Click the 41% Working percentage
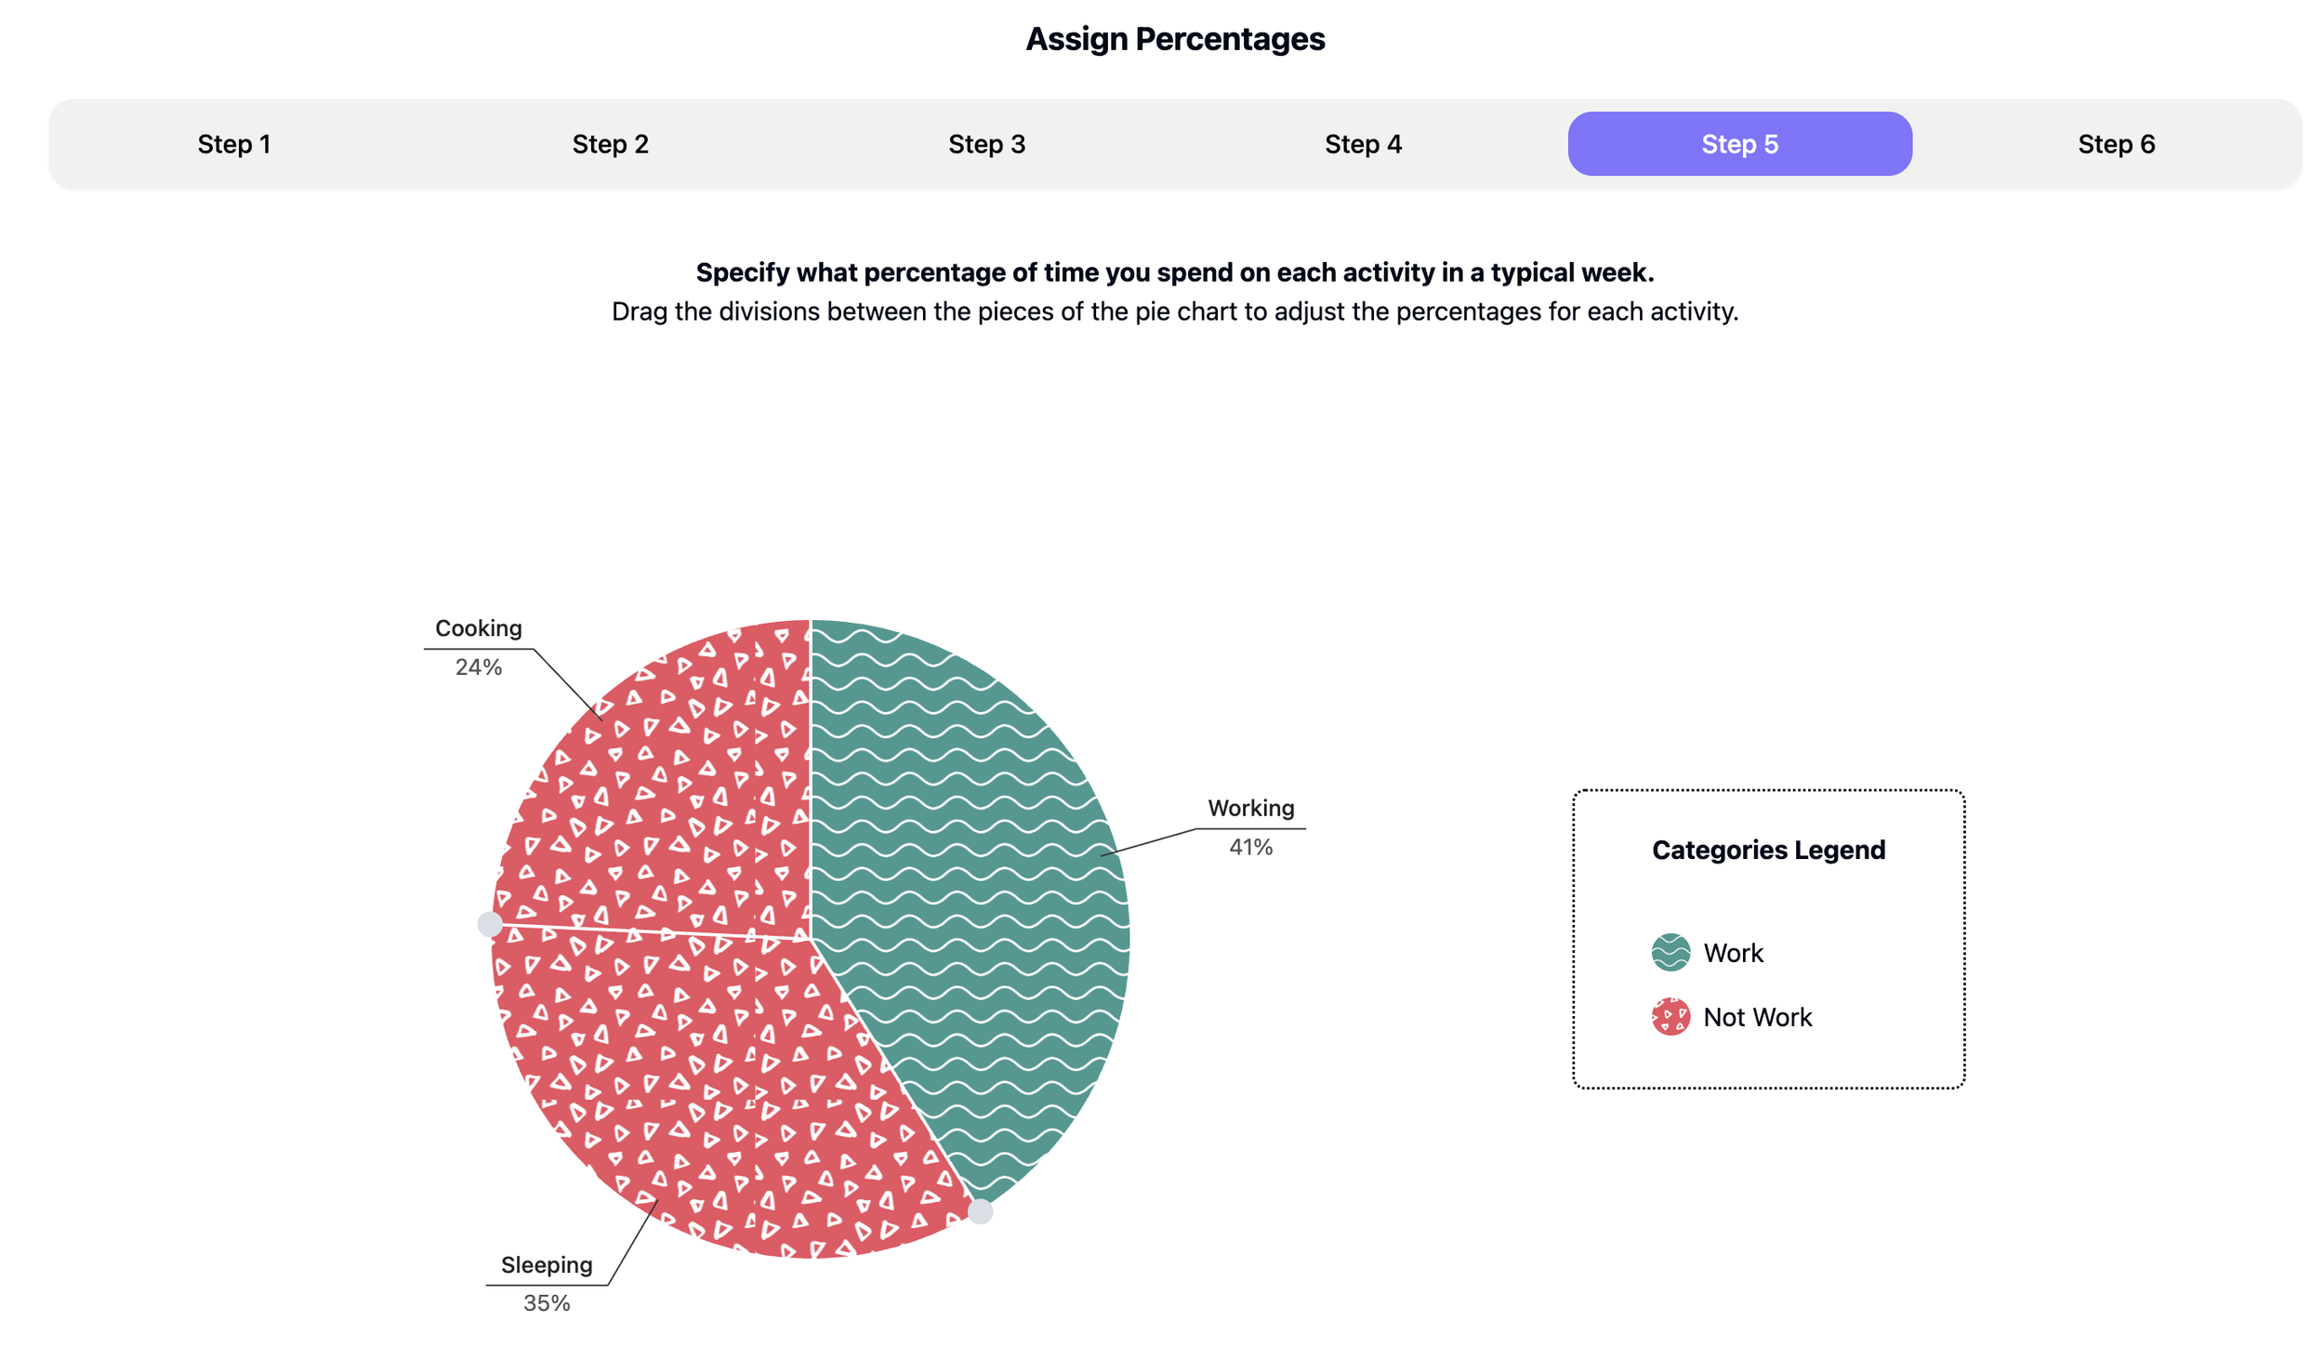Image resolution: width=2324 pixels, height=1360 pixels. click(1250, 847)
